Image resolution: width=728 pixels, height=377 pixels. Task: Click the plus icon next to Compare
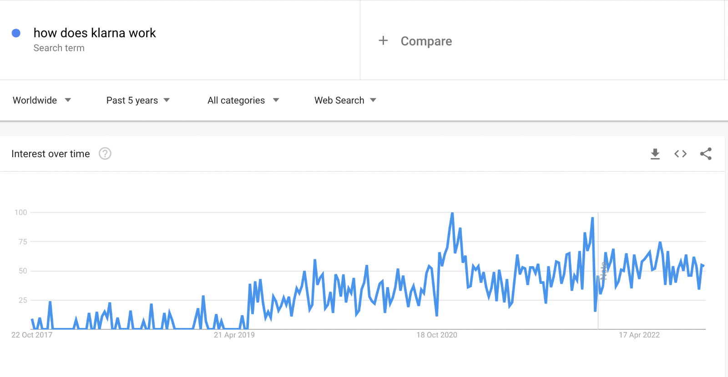tap(383, 40)
